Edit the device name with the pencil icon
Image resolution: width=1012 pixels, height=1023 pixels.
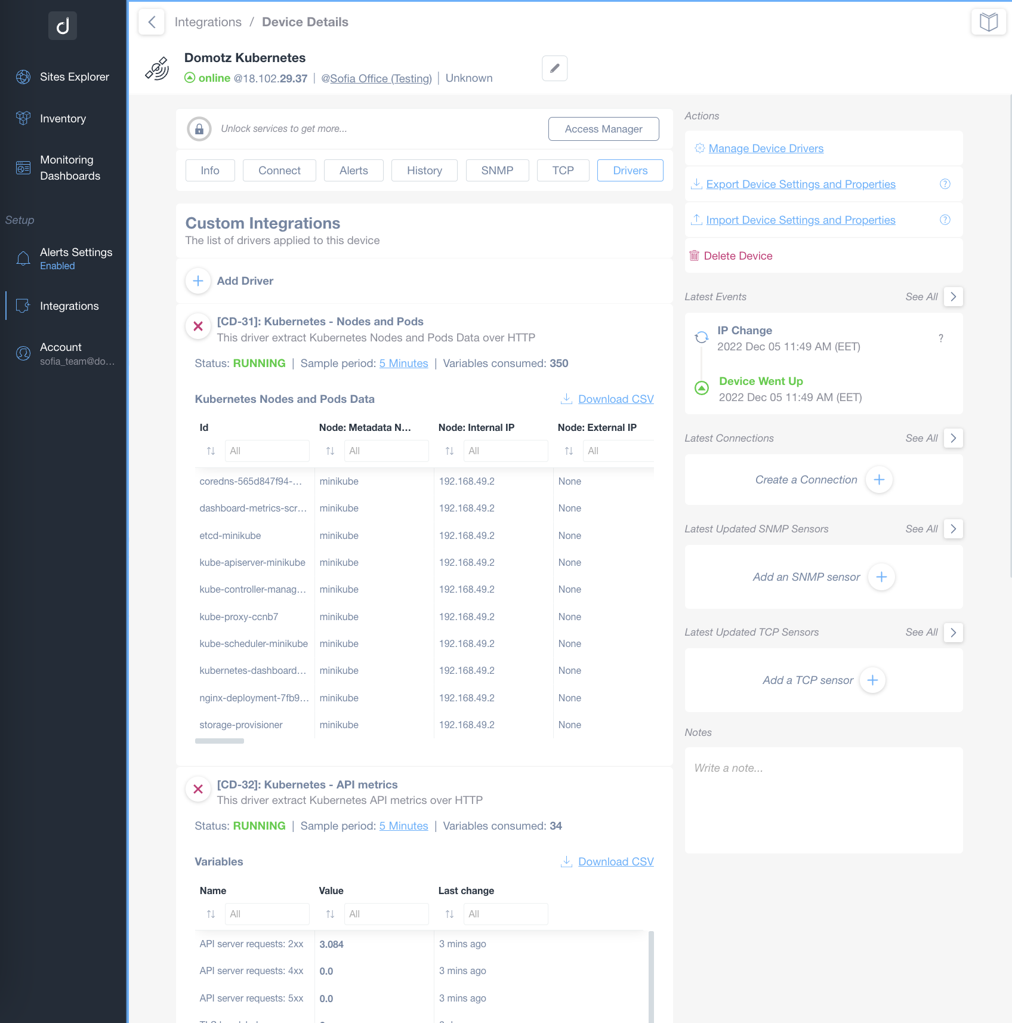pos(554,68)
